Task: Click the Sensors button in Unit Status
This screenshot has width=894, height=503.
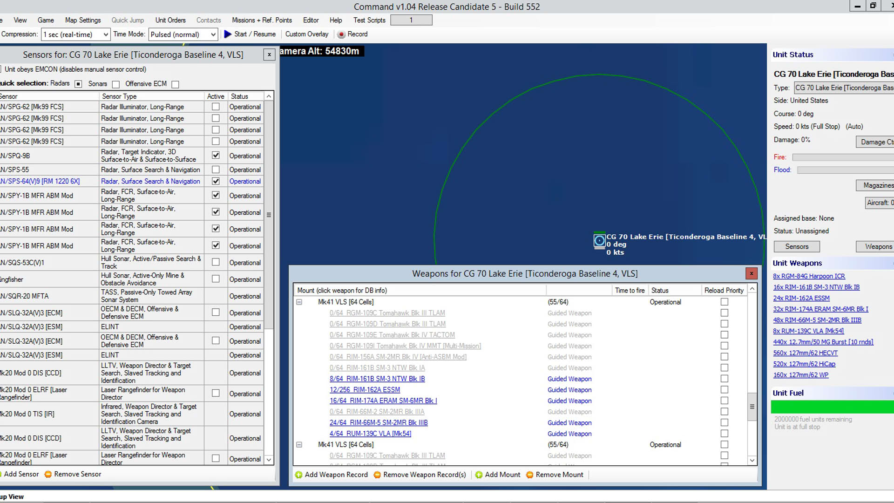Action: click(797, 246)
